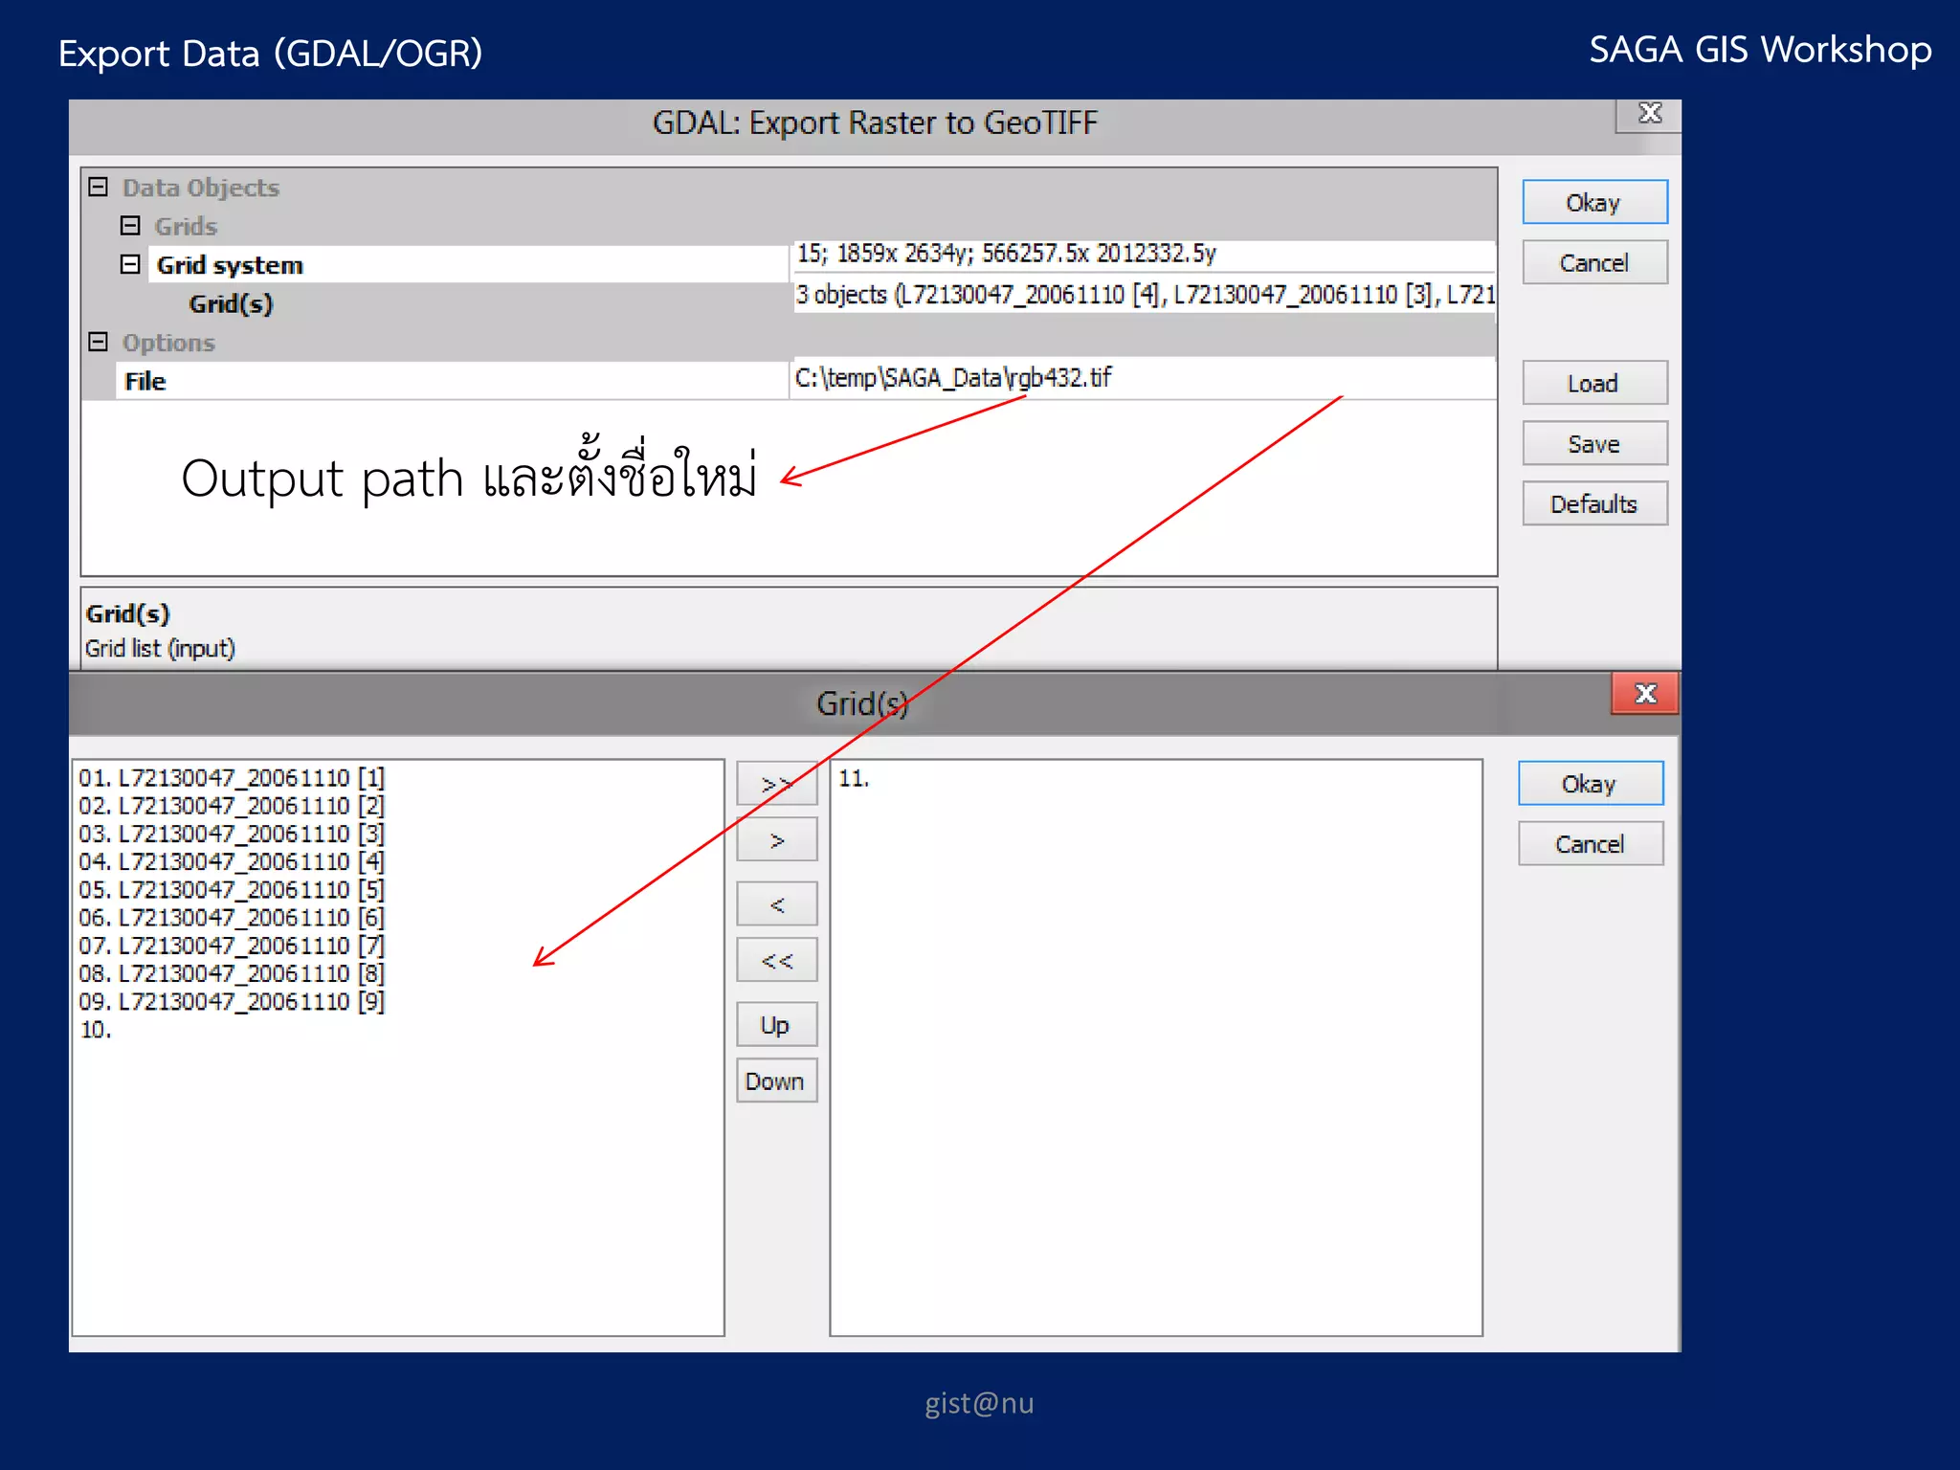Click the remove selected < button
Viewport: 1960px width, 1470px height.
(777, 904)
